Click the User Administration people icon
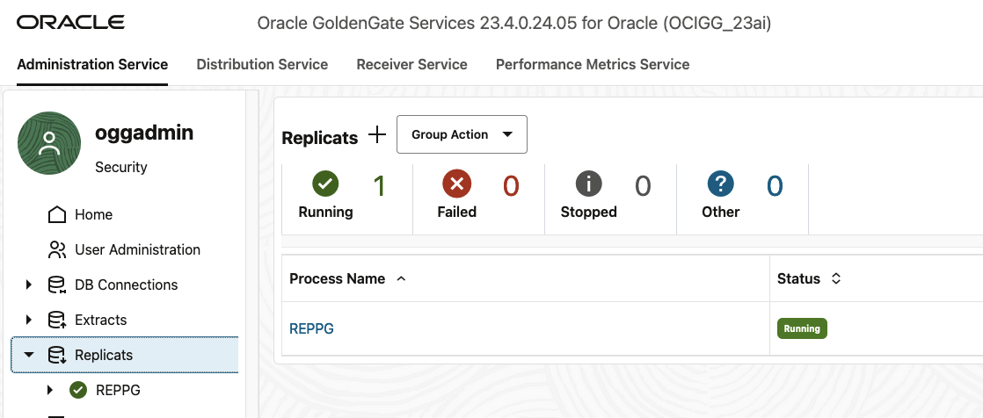Viewport: 983px width, 418px height. coord(57,249)
